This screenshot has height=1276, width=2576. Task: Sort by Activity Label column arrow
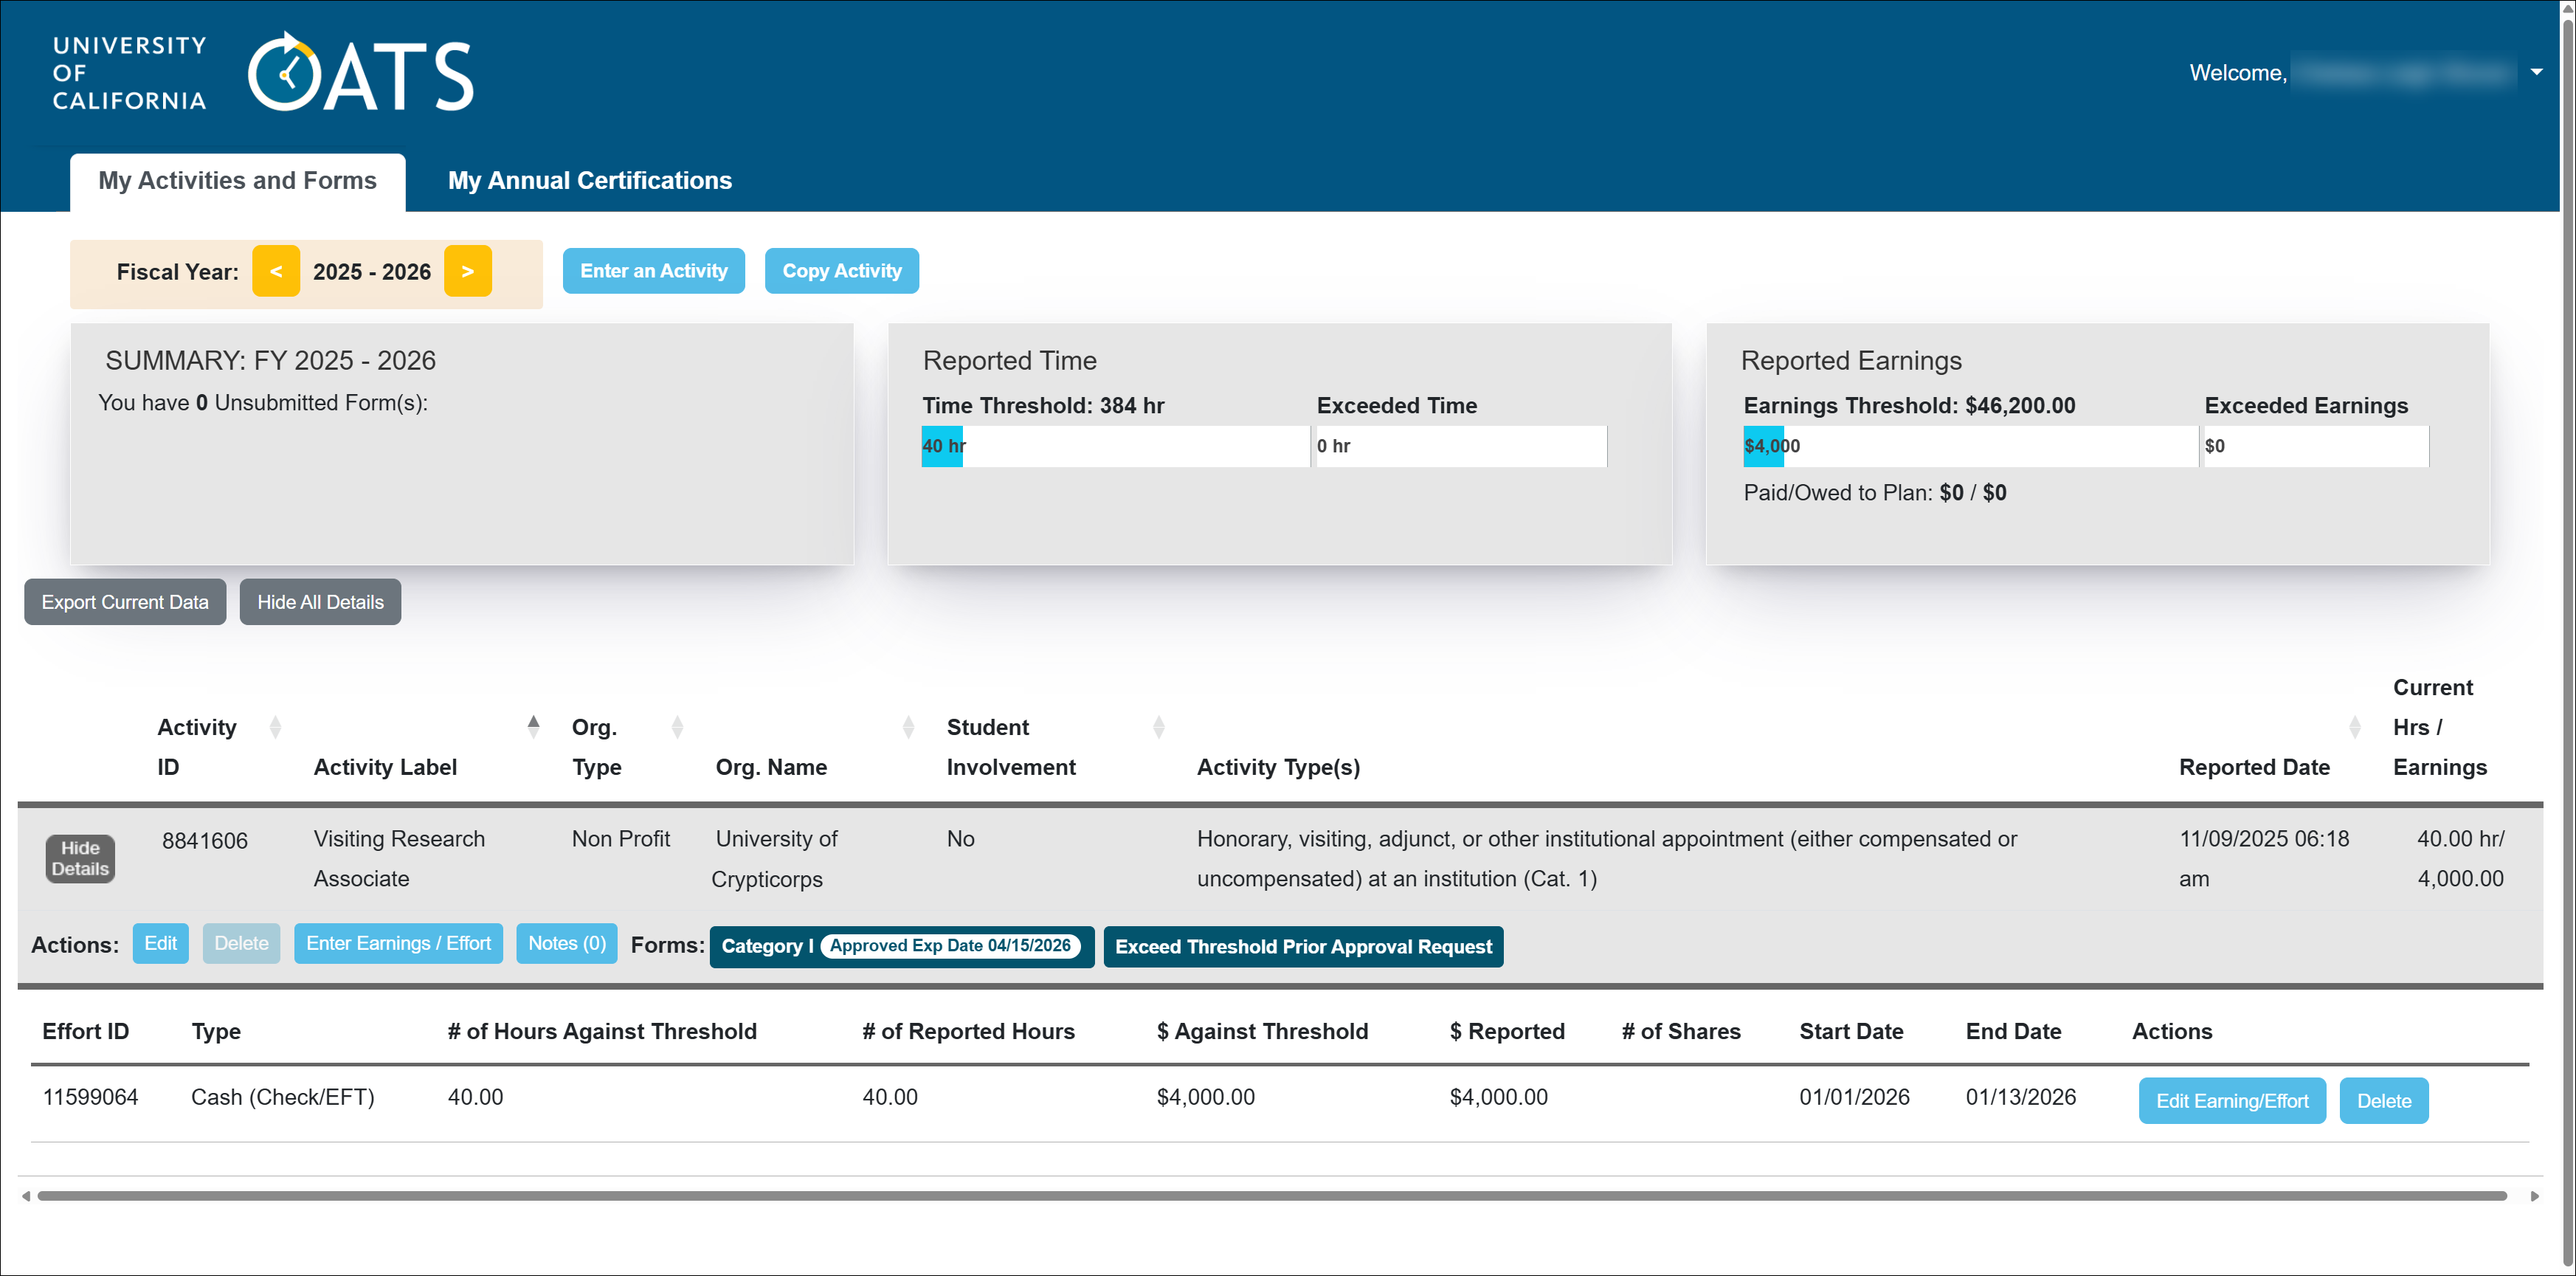[533, 727]
